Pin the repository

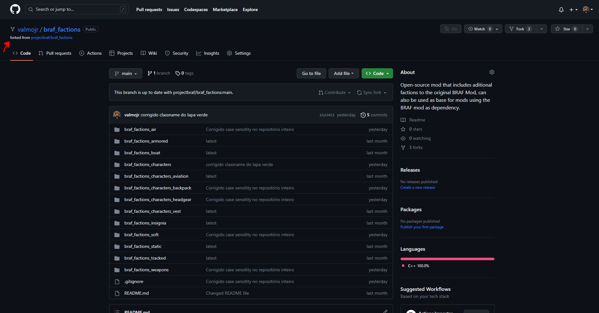(x=451, y=29)
